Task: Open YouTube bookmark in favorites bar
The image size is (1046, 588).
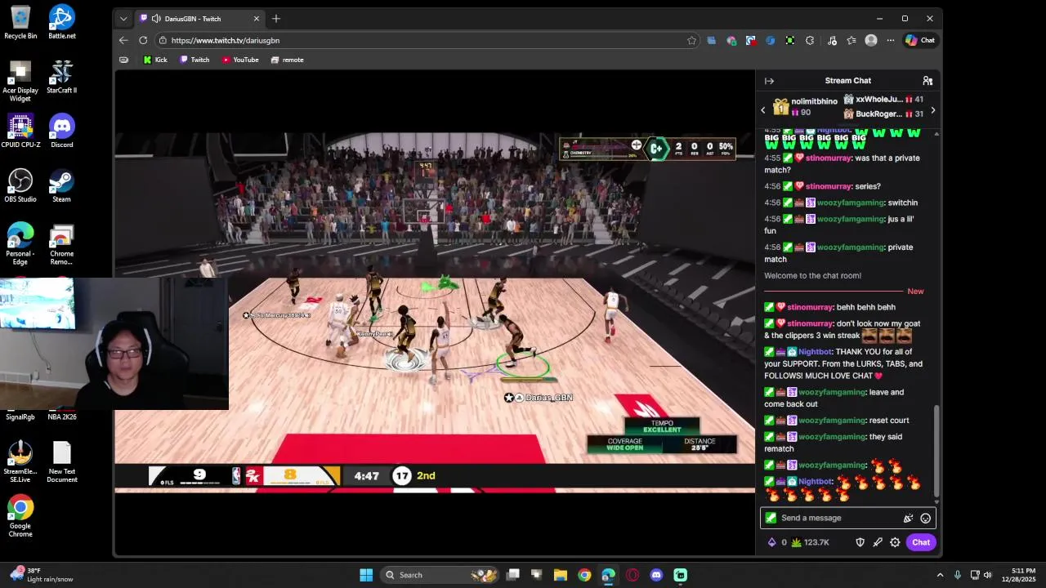Action: click(240, 60)
